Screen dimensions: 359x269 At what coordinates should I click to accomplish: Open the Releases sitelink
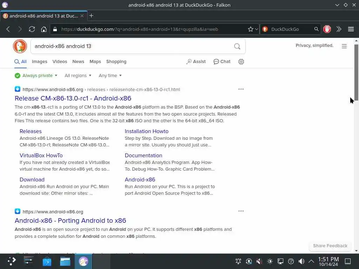(x=31, y=131)
